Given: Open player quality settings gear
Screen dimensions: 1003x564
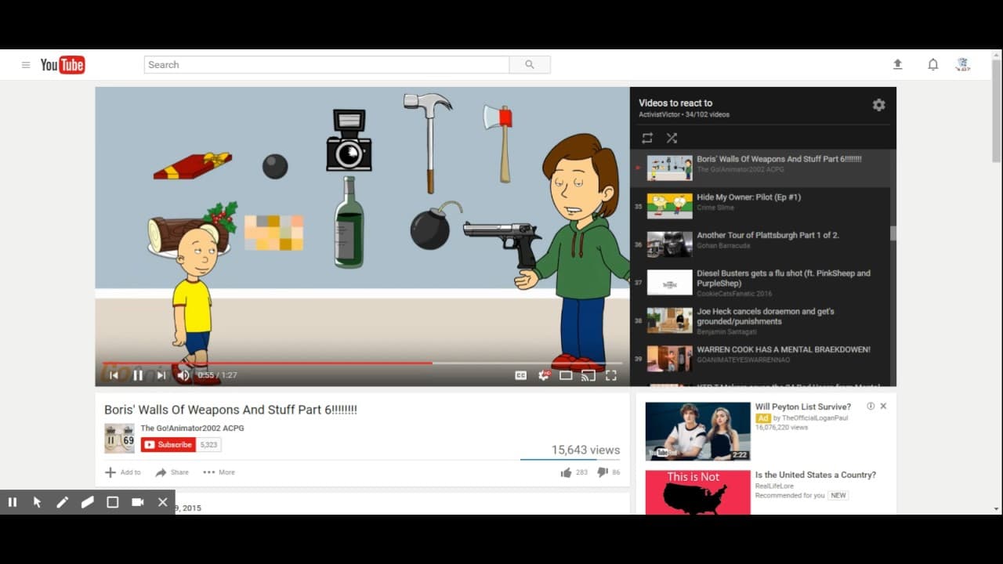Looking at the screenshot, I should pos(544,375).
